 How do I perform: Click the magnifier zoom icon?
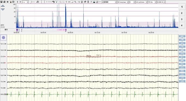coord(75,2)
